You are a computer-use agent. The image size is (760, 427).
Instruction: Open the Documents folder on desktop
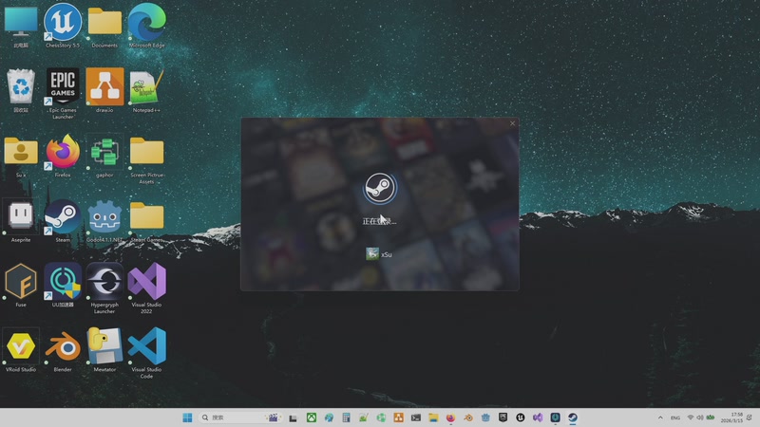pyautogui.click(x=104, y=26)
